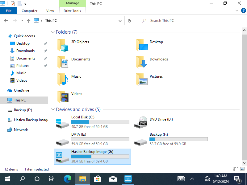
Task: Select Pictures in the navigation pane
Action: [23, 66]
